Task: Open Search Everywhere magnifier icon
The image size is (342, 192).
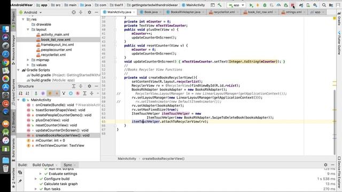Action: [324, 5]
